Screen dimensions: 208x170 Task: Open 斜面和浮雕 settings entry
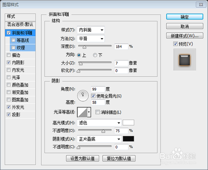22,33
